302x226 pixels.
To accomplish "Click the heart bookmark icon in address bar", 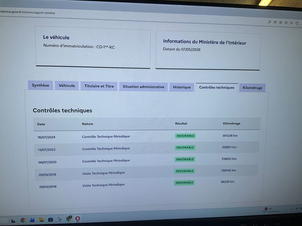I will (x=297, y=23).
